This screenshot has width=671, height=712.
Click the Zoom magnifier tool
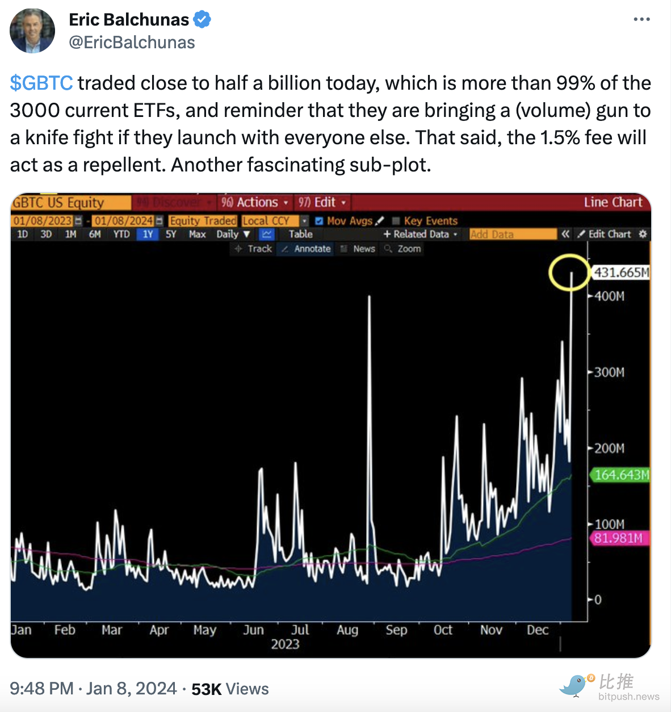403,249
